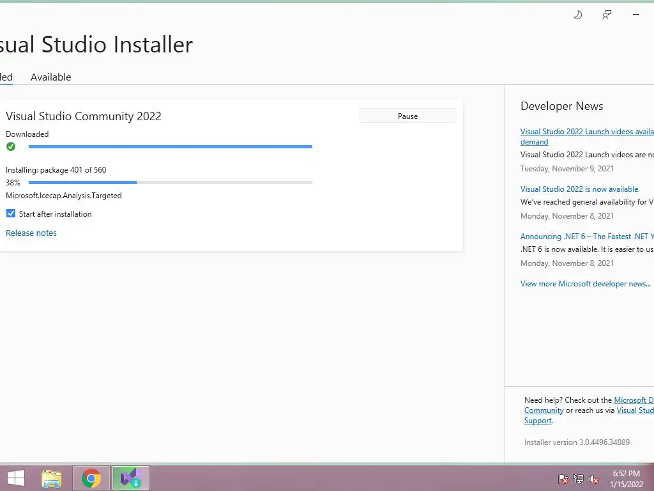
Task: Open the Microsoft Developer Community link
Action: tap(589, 405)
